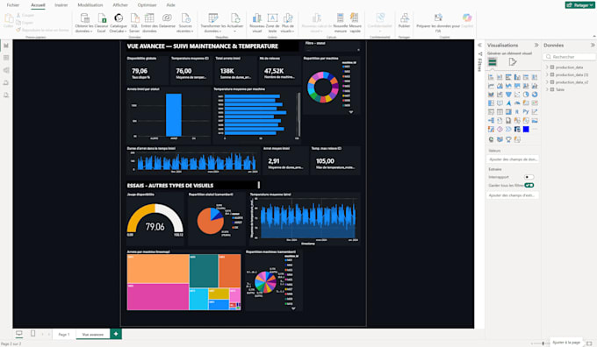The image size is (597, 347).
Task: Select the Azure map arrow visual
Action: 508,103
